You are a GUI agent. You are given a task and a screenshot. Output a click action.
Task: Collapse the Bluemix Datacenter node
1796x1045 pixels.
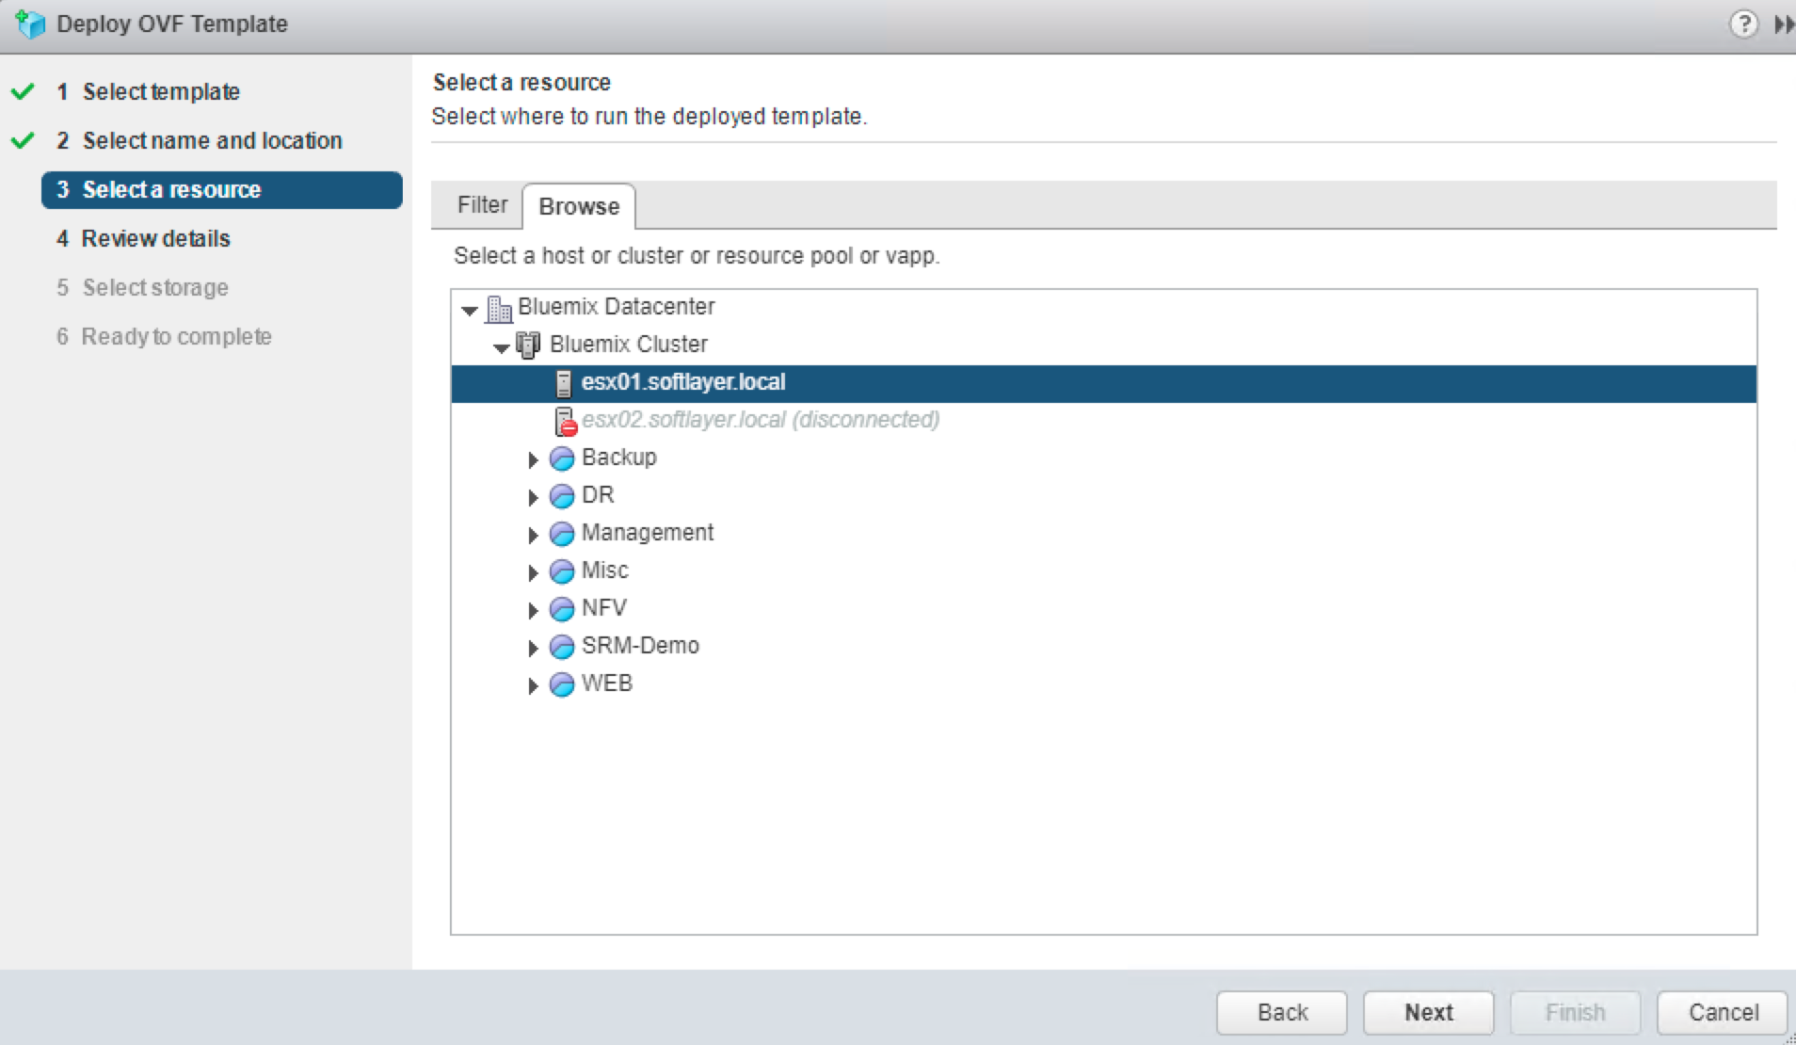pyautogui.click(x=469, y=309)
